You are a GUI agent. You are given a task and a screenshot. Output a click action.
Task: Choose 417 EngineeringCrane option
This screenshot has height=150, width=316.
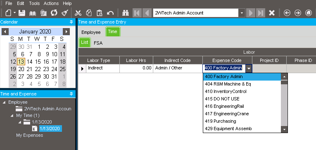pos(242,114)
